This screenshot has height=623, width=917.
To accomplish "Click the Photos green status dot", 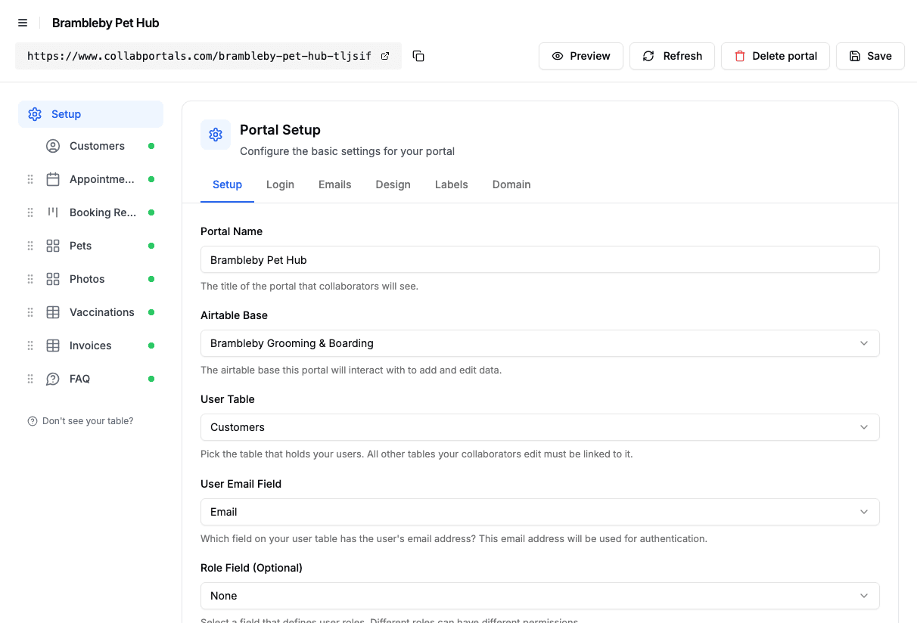I will (151, 279).
